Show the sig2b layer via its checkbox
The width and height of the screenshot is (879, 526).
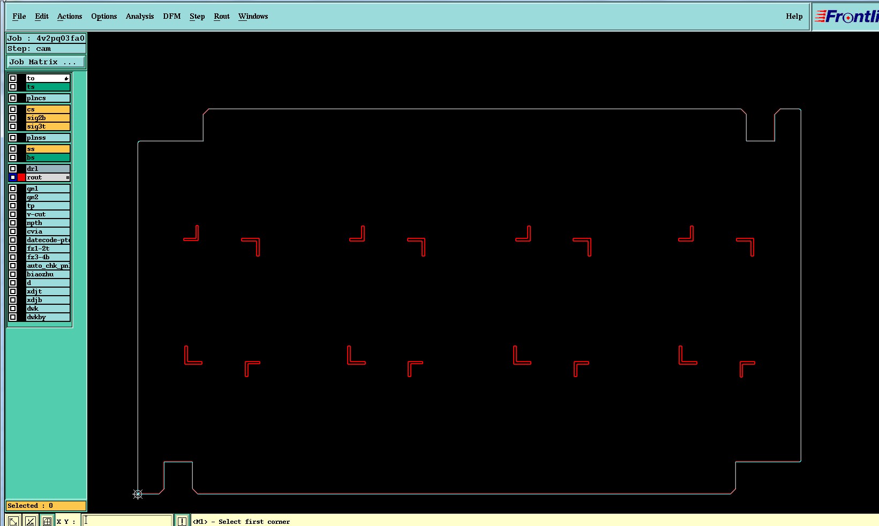[13, 118]
